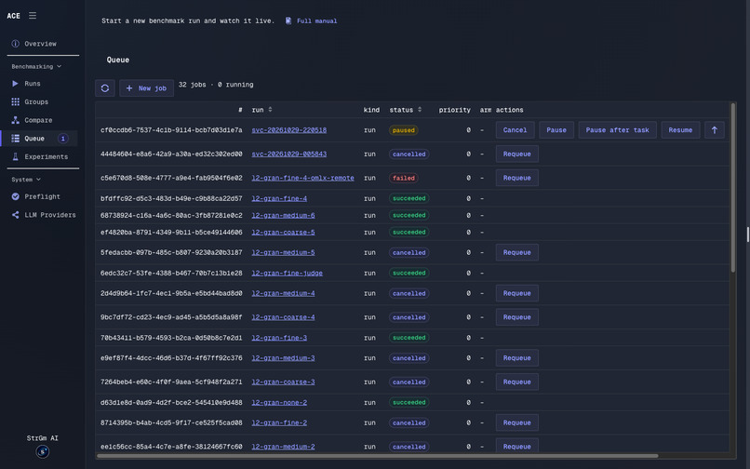Toggle the sidebar hamburger menu
750x469 pixels.
(33, 15)
